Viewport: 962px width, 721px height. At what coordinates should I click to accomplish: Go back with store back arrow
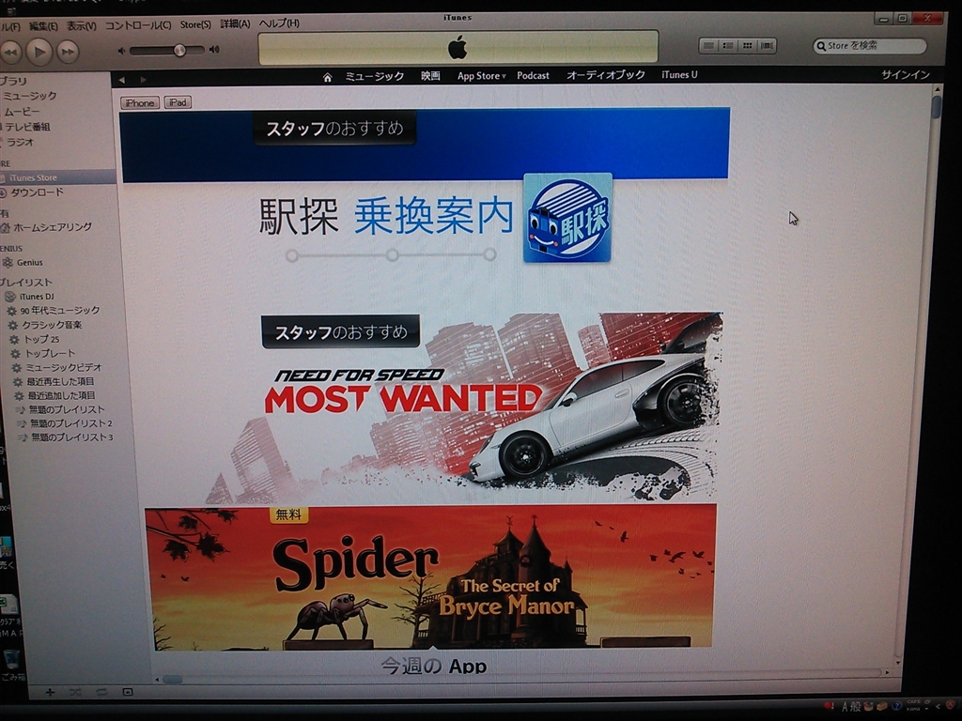click(x=121, y=80)
